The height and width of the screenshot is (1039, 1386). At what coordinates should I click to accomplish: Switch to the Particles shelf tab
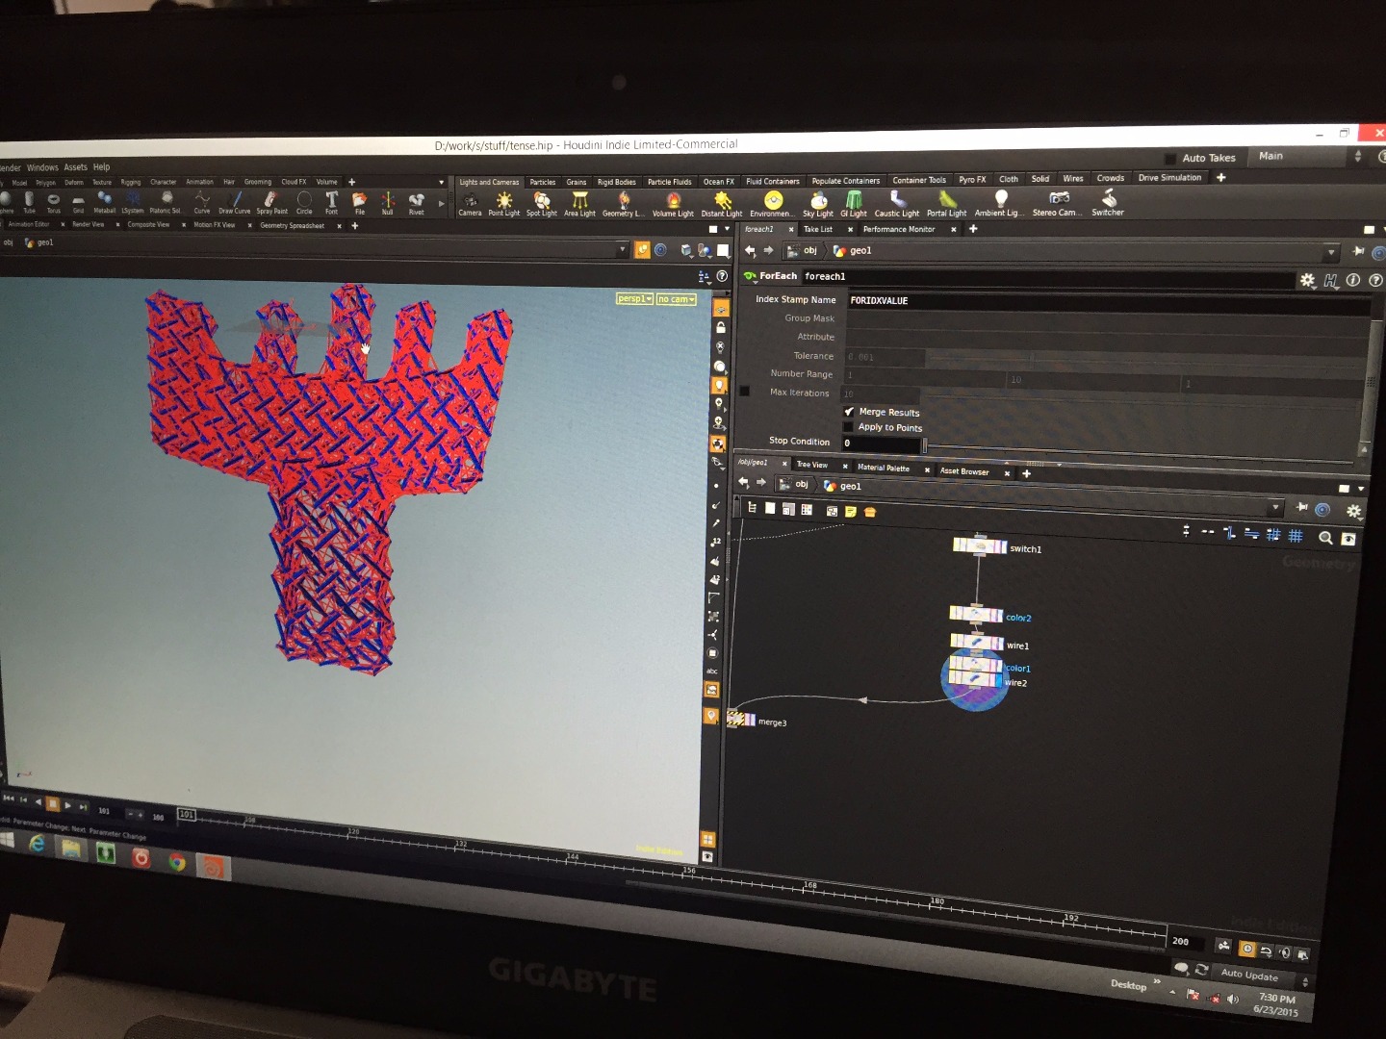(x=543, y=182)
